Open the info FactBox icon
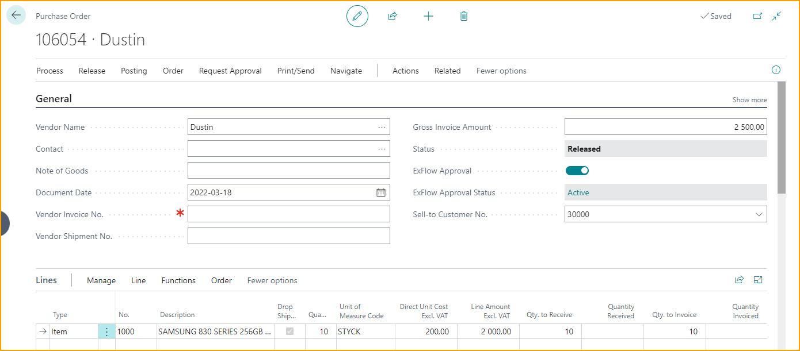The height and width of the screenshot is (351, 800). coord(776,70)
